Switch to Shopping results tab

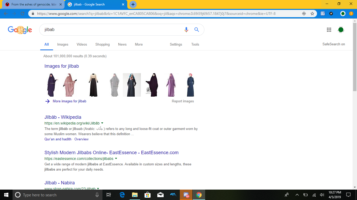[102, 45]
